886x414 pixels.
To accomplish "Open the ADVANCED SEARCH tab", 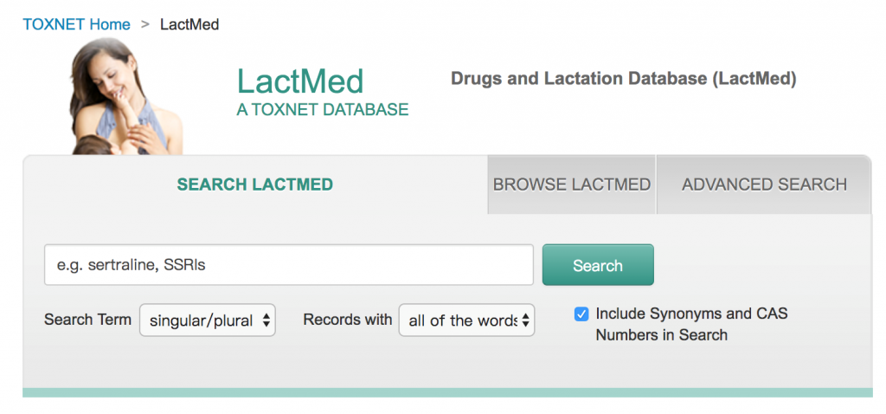I will [764, 184].
